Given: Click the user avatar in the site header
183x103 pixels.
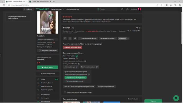Looking at the screenshot, I should point(140,9).
